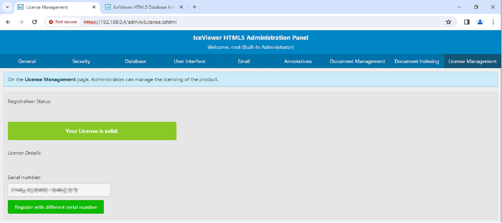Screen dimensions: 502x223
Task: Go to the Document Indexing tab
Action: (x=417, y=61)
